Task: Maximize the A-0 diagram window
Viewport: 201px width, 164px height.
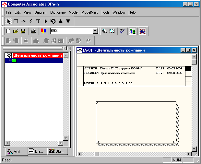Action: click(x=188, y=50)
